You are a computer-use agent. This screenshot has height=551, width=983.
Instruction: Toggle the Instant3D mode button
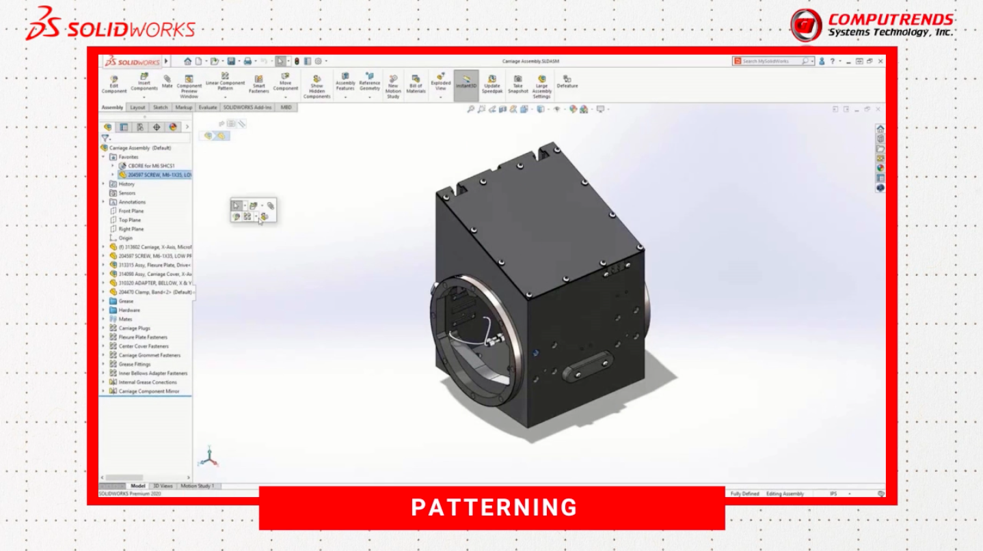466,82
